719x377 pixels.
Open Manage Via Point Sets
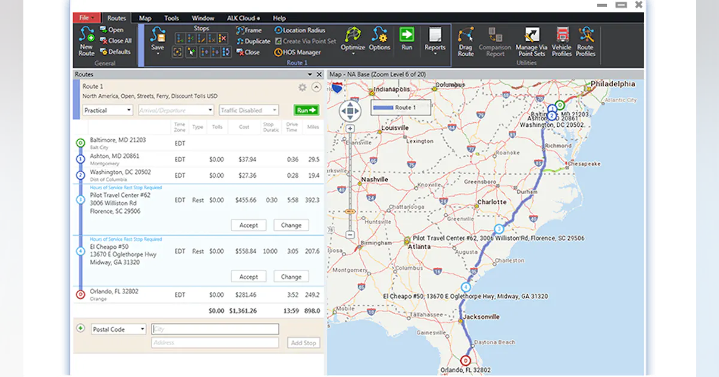coord(531,41)
